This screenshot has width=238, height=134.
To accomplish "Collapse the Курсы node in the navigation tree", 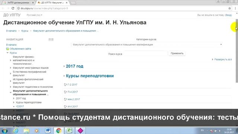I will click(x=7, y=53).
